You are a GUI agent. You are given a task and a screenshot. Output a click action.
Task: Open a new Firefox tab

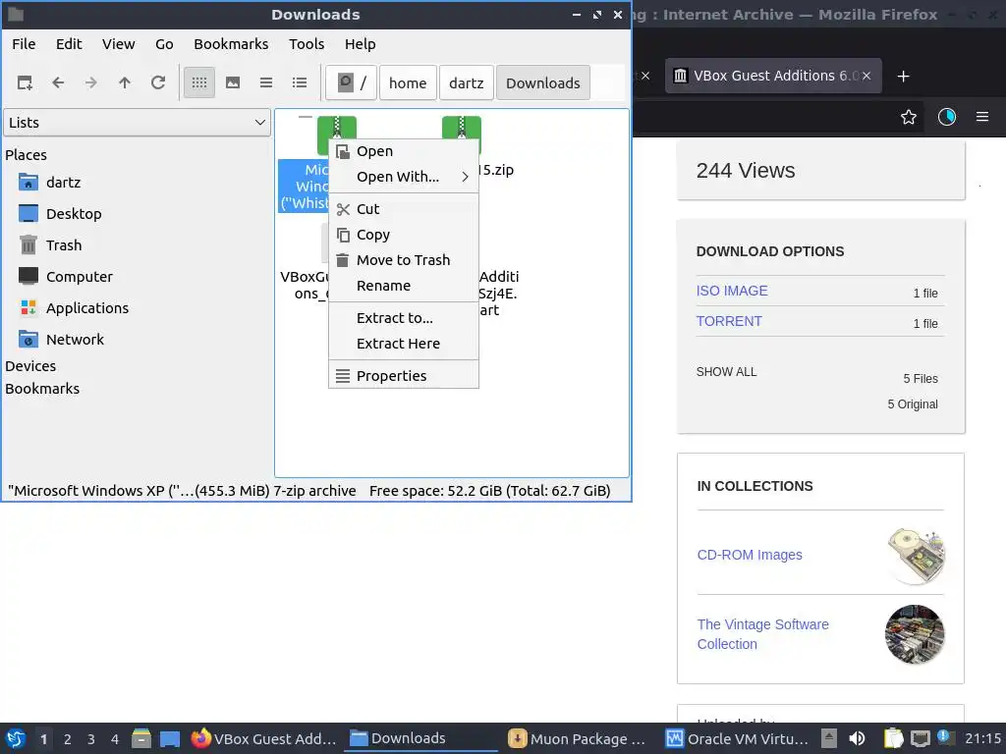[x=904, y=77]
